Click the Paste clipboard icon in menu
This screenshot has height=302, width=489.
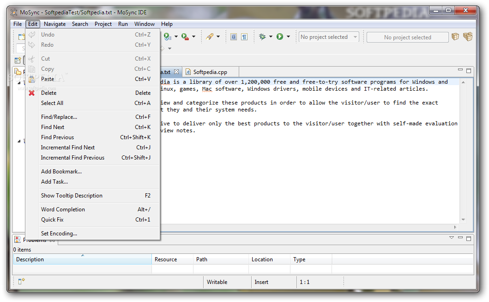31,79
